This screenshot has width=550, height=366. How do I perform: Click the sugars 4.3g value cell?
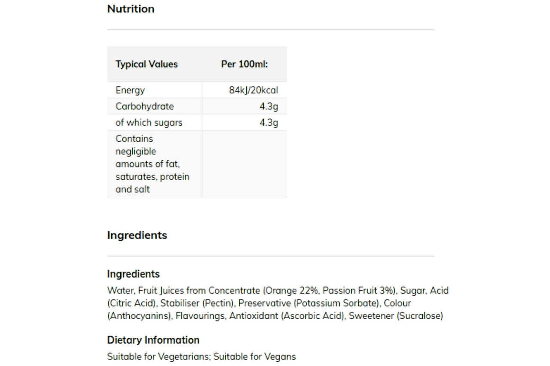point(244,122)
